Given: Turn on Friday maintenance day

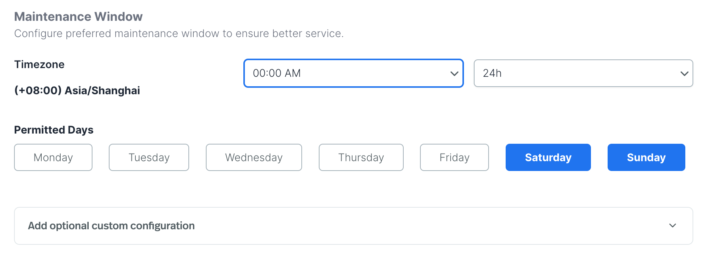Looking at the screenshot, I should [x=454, y=157].
